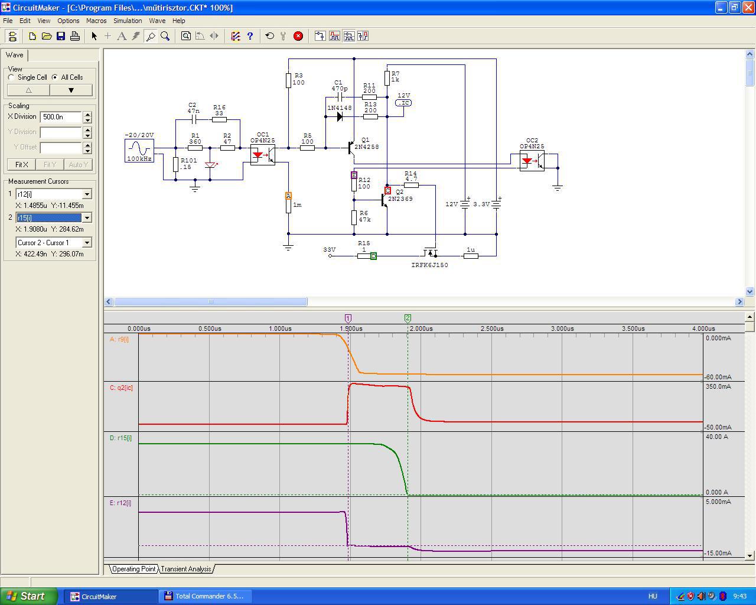Click the red Stop simulation icon
756x605 pixels.
click(298, 36)
